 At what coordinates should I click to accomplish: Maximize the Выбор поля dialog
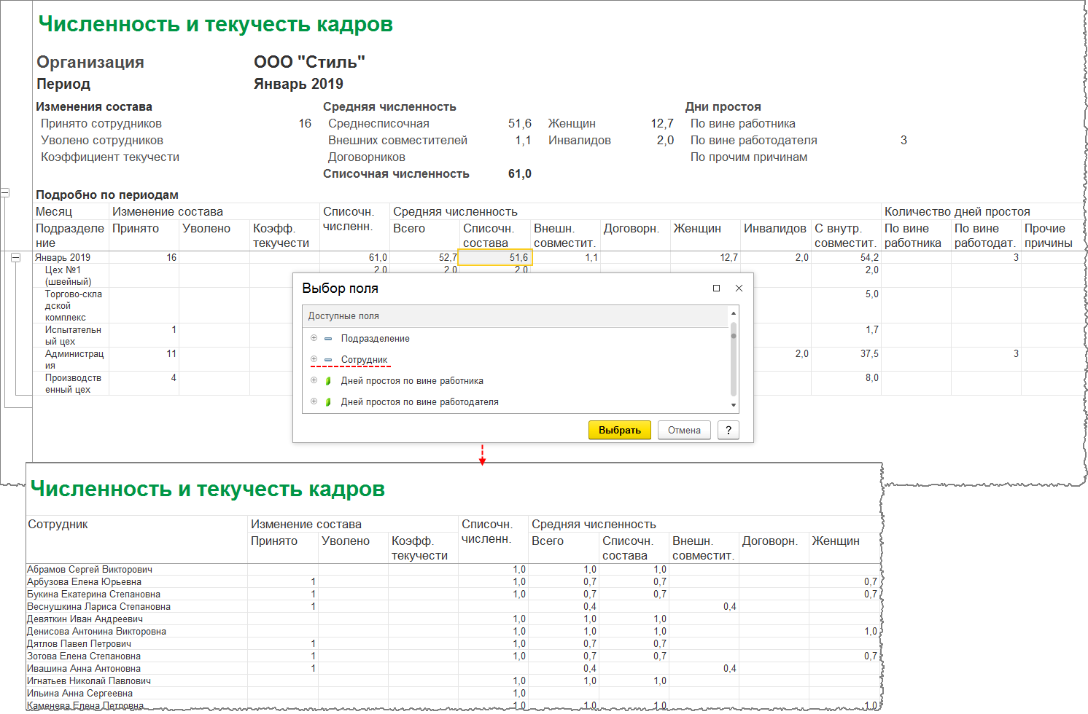716,289
